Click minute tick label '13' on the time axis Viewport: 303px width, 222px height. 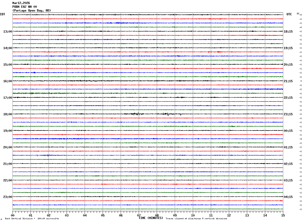pyautogui.click(x=247, y=215)
